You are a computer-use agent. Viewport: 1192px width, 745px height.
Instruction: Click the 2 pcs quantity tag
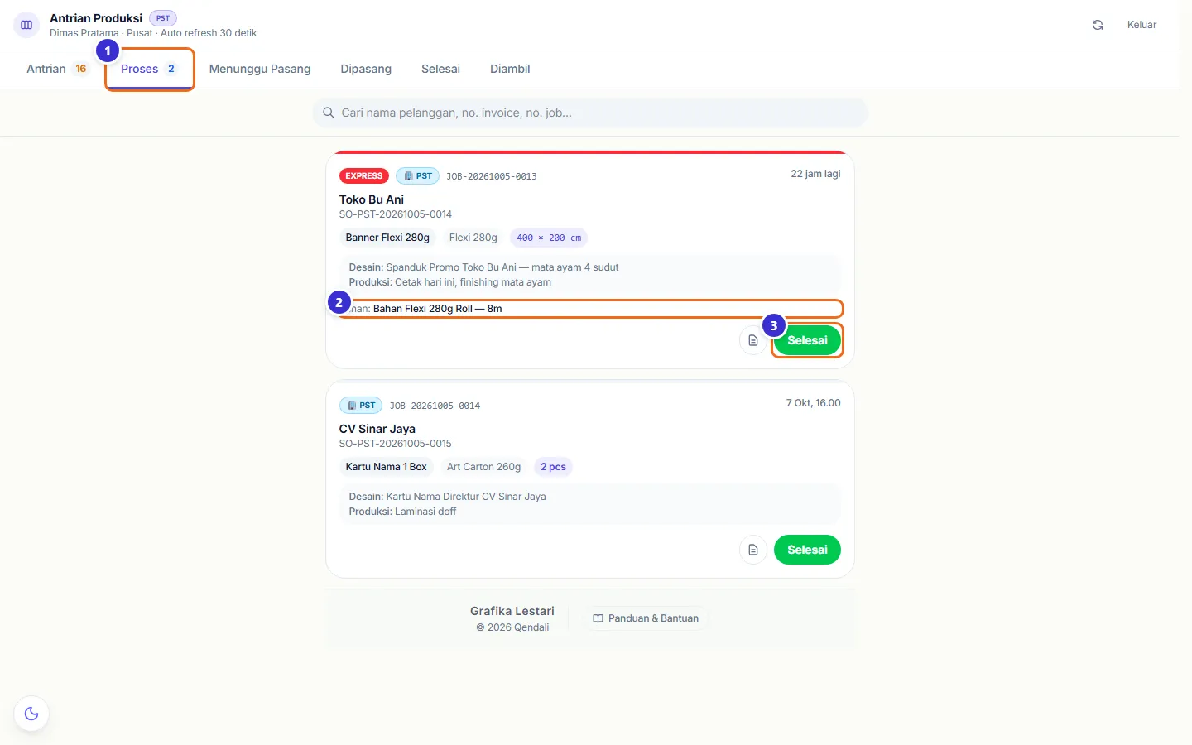coord(553,467)
